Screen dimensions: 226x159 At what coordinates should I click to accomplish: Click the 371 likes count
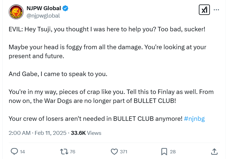[x=124, y=152]
